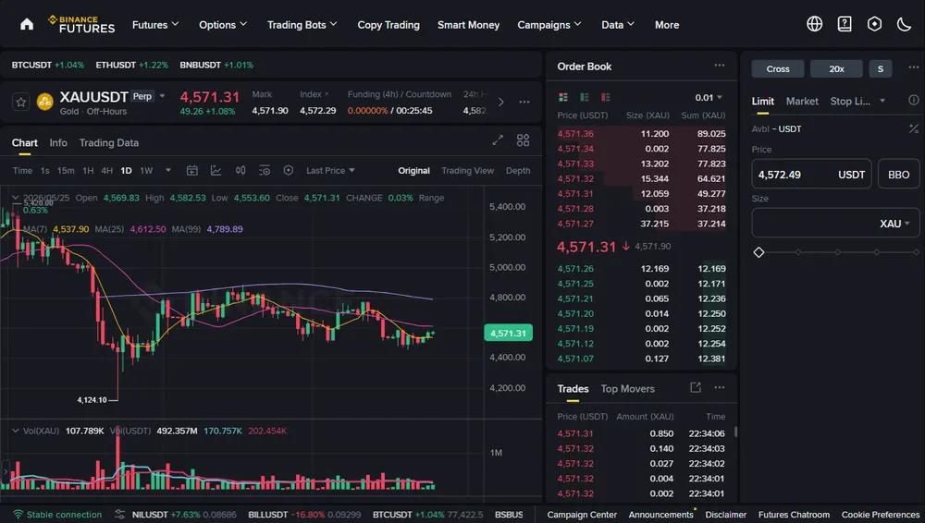Open the help guide icon
Image resolution: width=925 pixels, height=523 pixels.
point(845,24)
